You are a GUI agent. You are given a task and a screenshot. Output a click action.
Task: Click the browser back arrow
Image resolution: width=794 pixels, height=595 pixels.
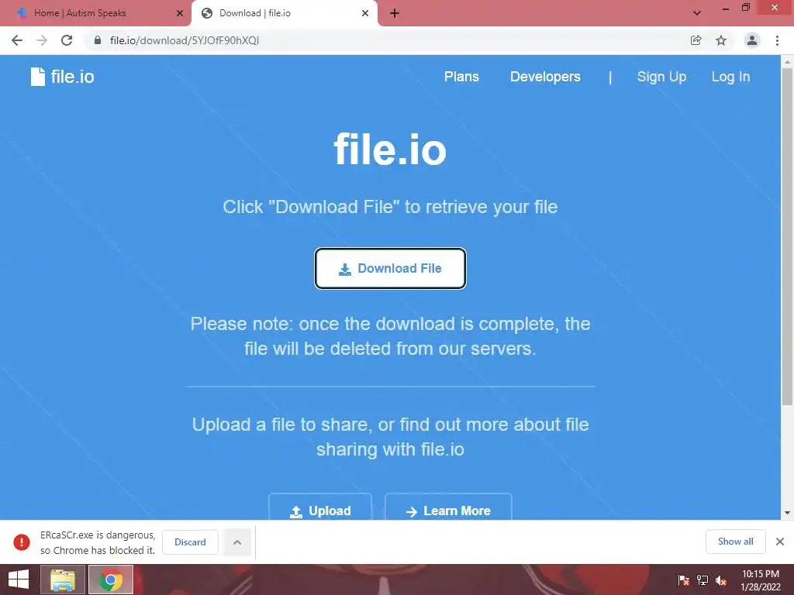(17, 40)
